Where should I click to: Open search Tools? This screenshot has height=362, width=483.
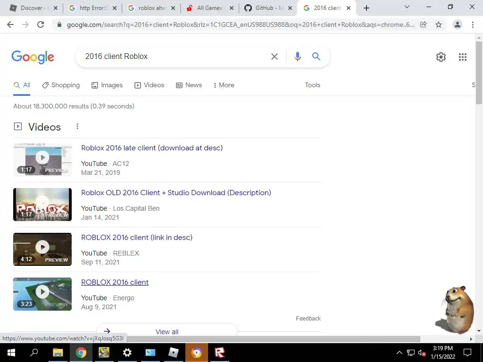tap(312, 85)
